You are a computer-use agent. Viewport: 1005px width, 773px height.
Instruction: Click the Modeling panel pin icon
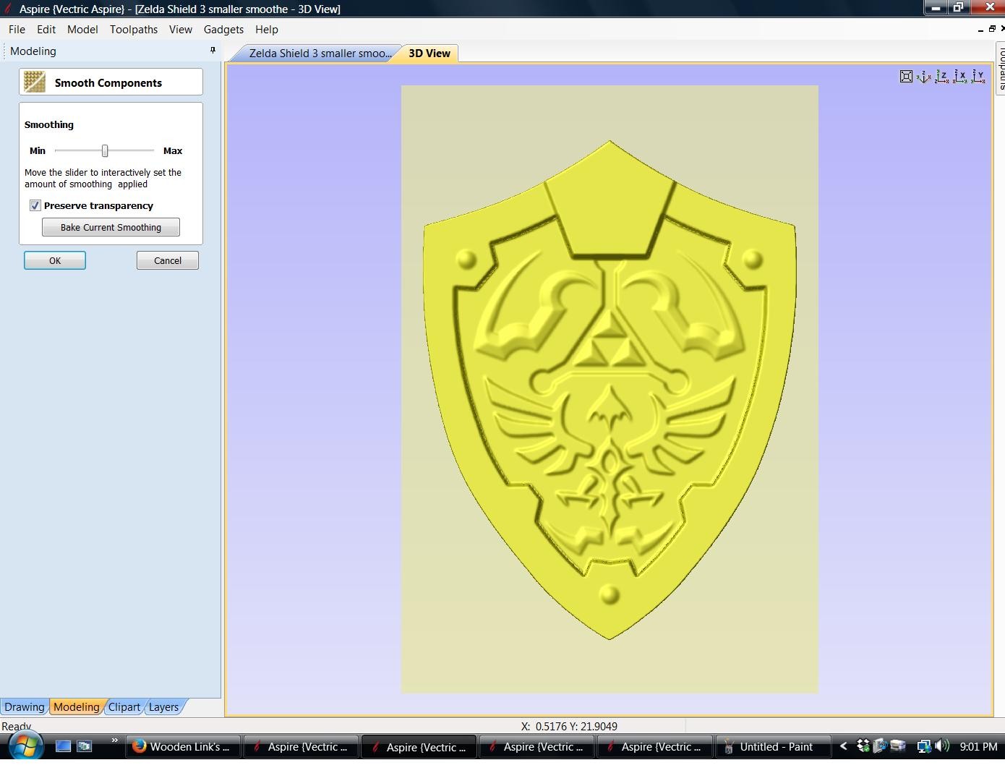tap(213, 51)
